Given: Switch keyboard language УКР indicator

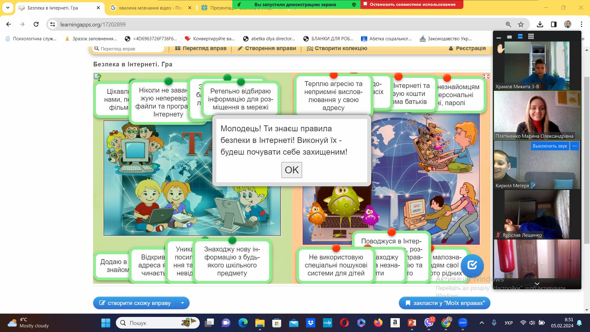Looking at the screenshot, I should click(509, 323).
